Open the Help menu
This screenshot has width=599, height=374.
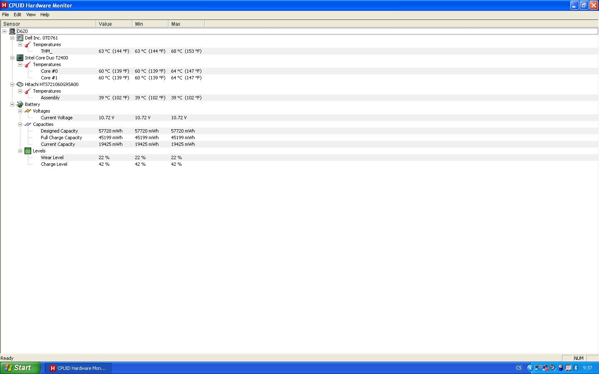[45, 15]
